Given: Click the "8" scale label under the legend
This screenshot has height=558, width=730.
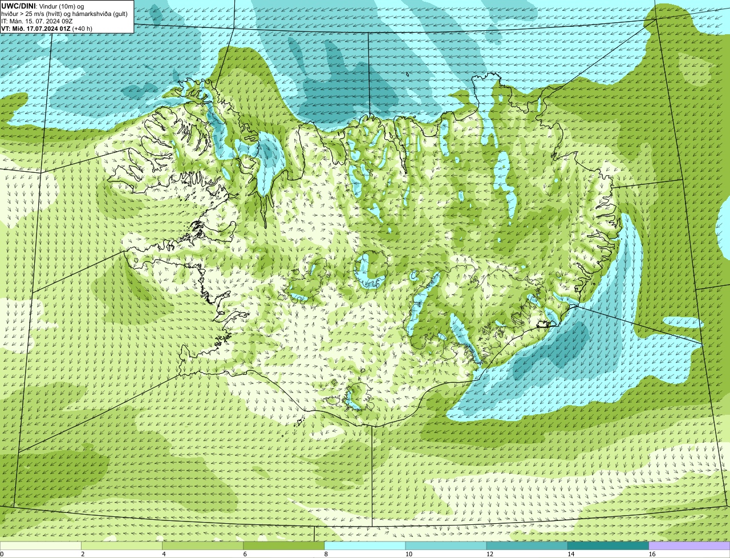Looking at the screenshot, I should tap(326, 554).
